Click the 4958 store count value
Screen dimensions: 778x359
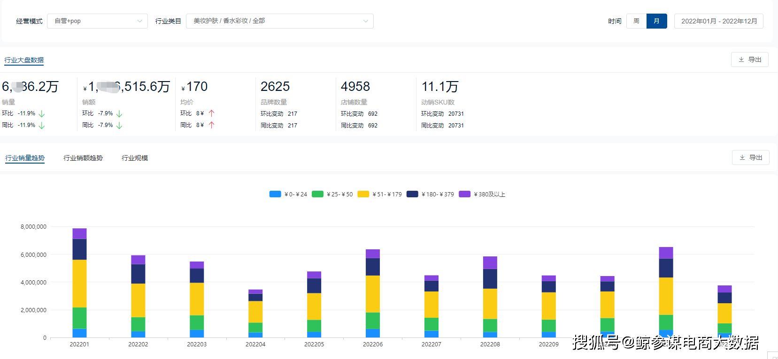click(355, 87)
